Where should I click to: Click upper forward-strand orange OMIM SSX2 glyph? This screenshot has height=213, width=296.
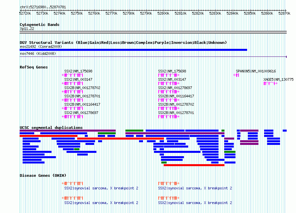[169, 183]
